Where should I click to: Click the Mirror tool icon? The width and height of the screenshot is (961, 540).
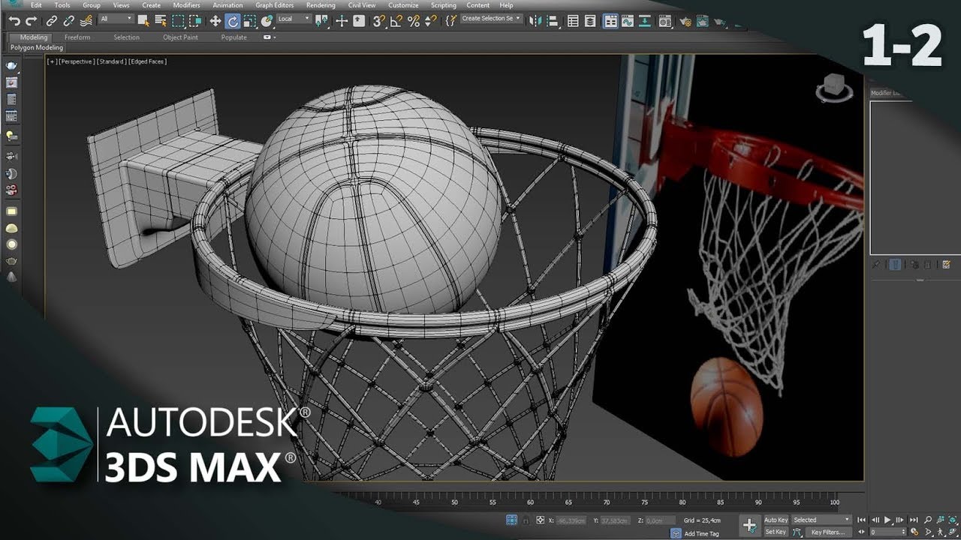(x=535, y=21)
